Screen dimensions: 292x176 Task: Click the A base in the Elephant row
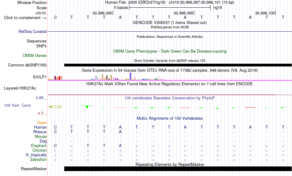click(120, 146)
